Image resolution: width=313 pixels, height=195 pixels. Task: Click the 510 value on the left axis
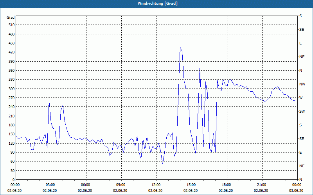tap(11, 25)
